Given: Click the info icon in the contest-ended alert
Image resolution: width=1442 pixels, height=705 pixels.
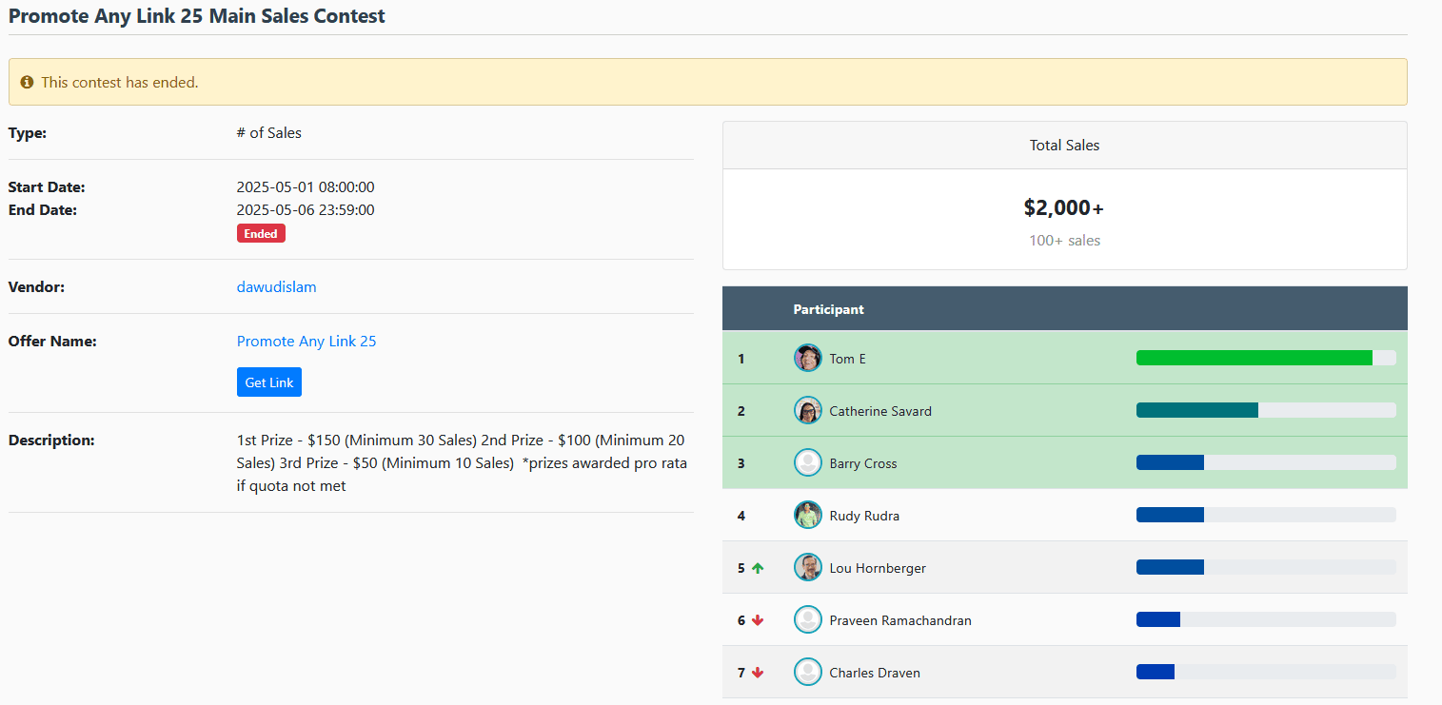Looking at the screenshot, I should pyautogui.click(x=27, y=83).
